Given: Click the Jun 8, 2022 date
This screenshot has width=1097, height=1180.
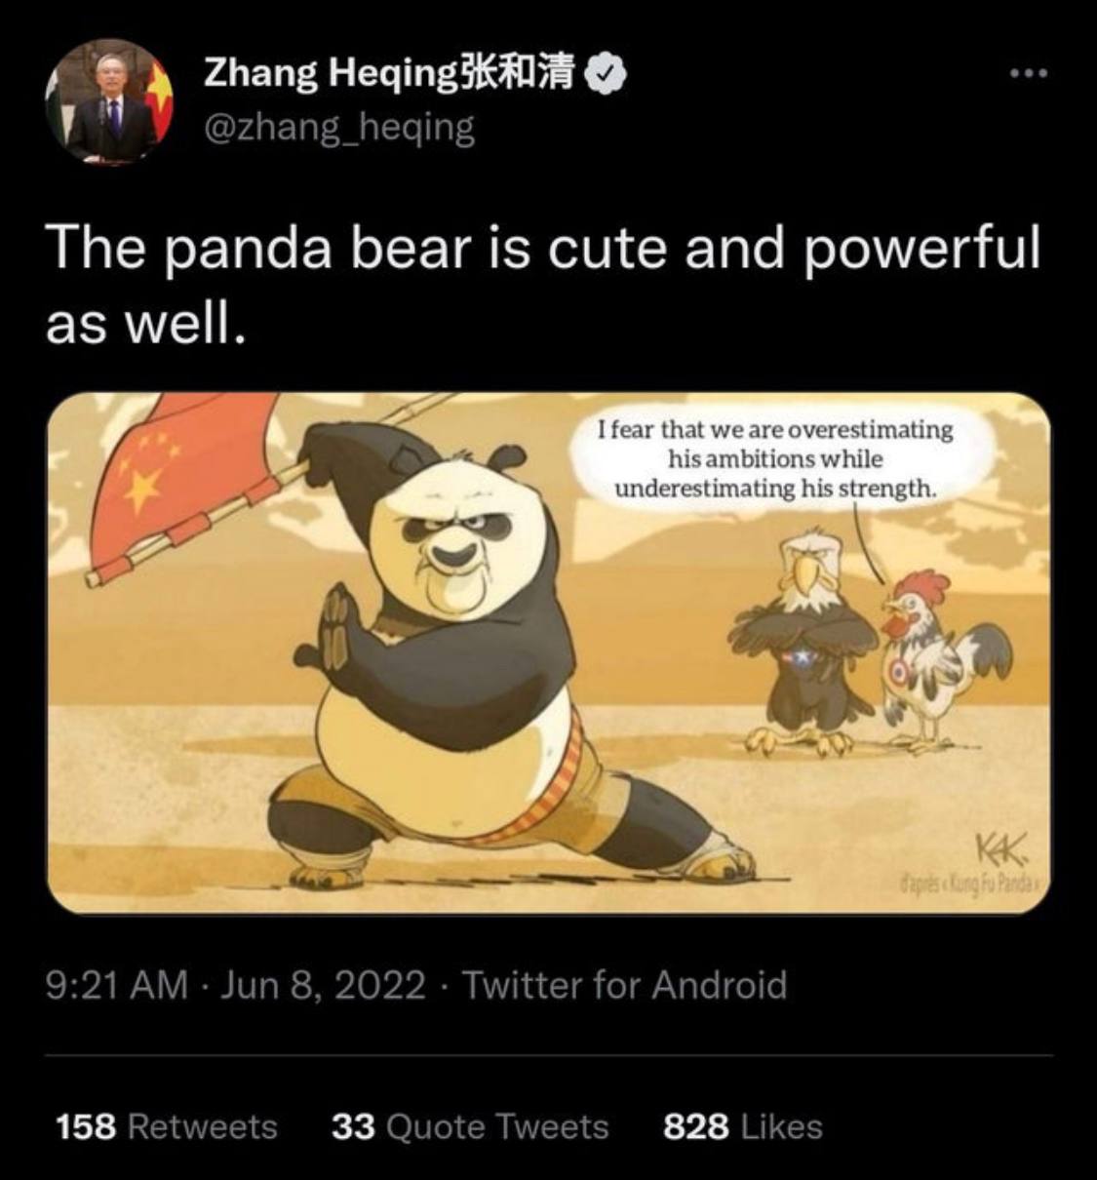Looking at the screenshot, I should point(323,985).
